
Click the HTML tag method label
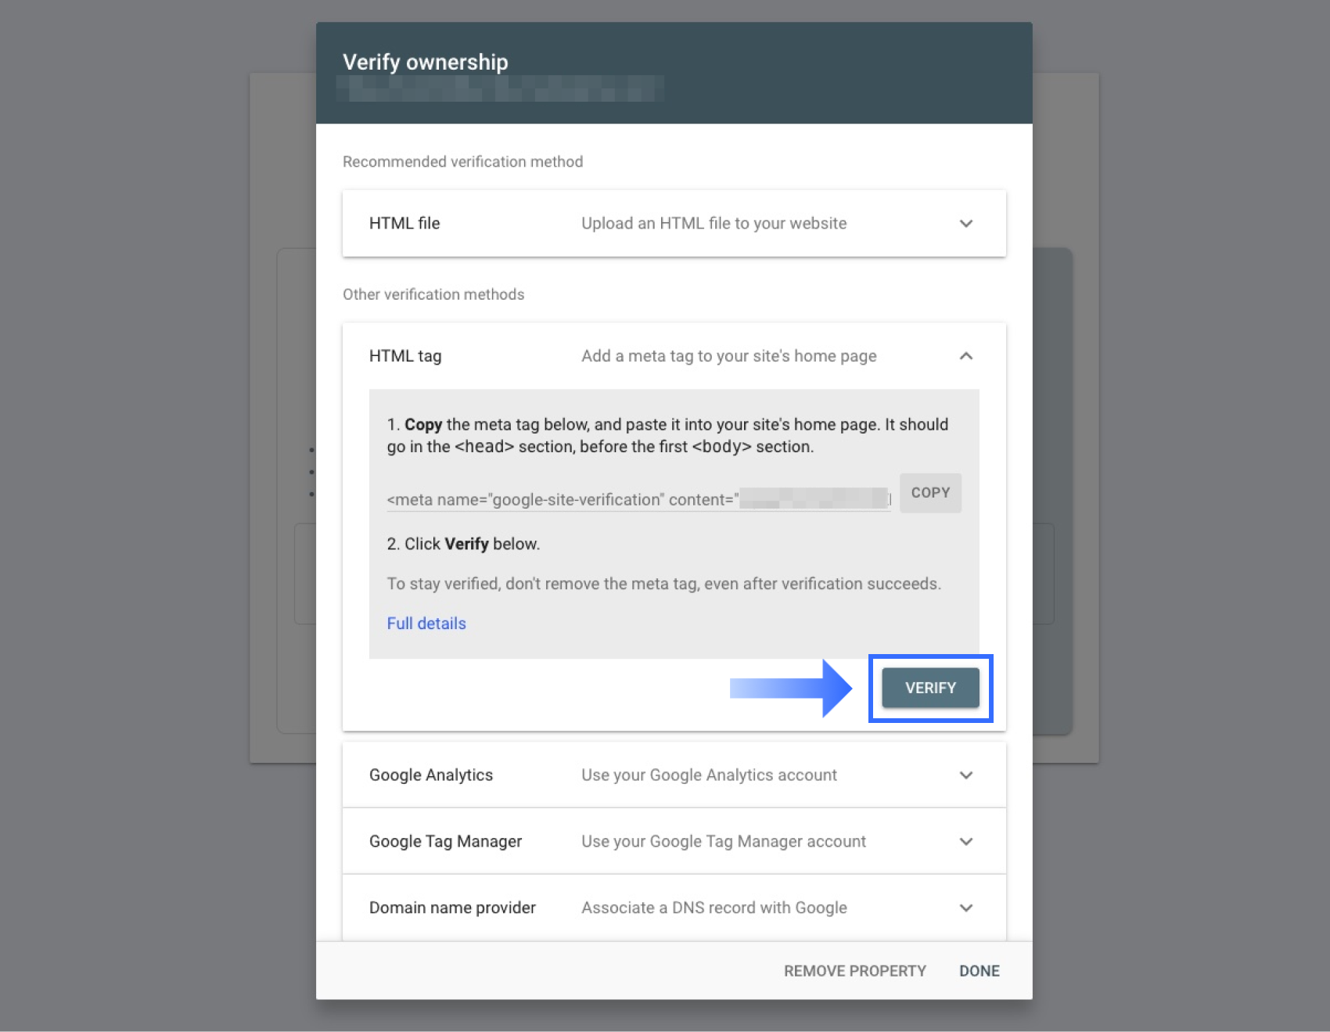coord(405,356)
